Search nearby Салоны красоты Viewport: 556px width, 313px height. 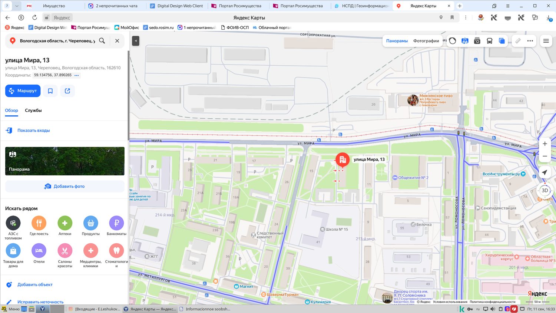coord(65,255)
